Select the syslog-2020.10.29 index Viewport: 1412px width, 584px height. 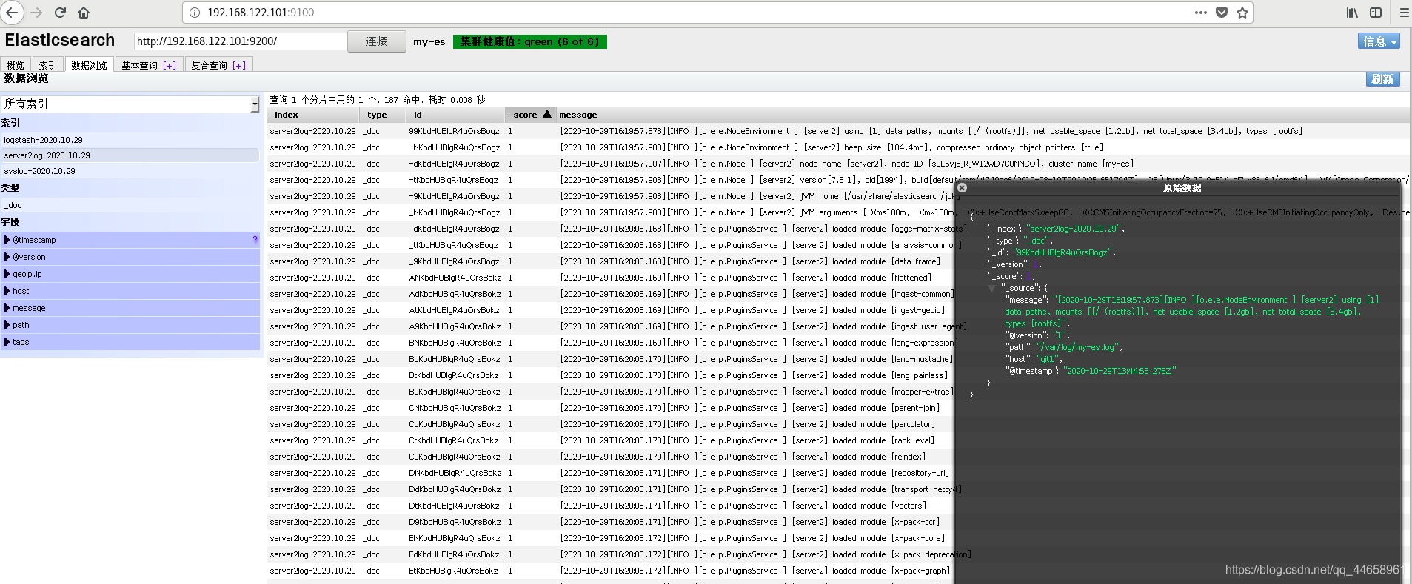point(130,171)
